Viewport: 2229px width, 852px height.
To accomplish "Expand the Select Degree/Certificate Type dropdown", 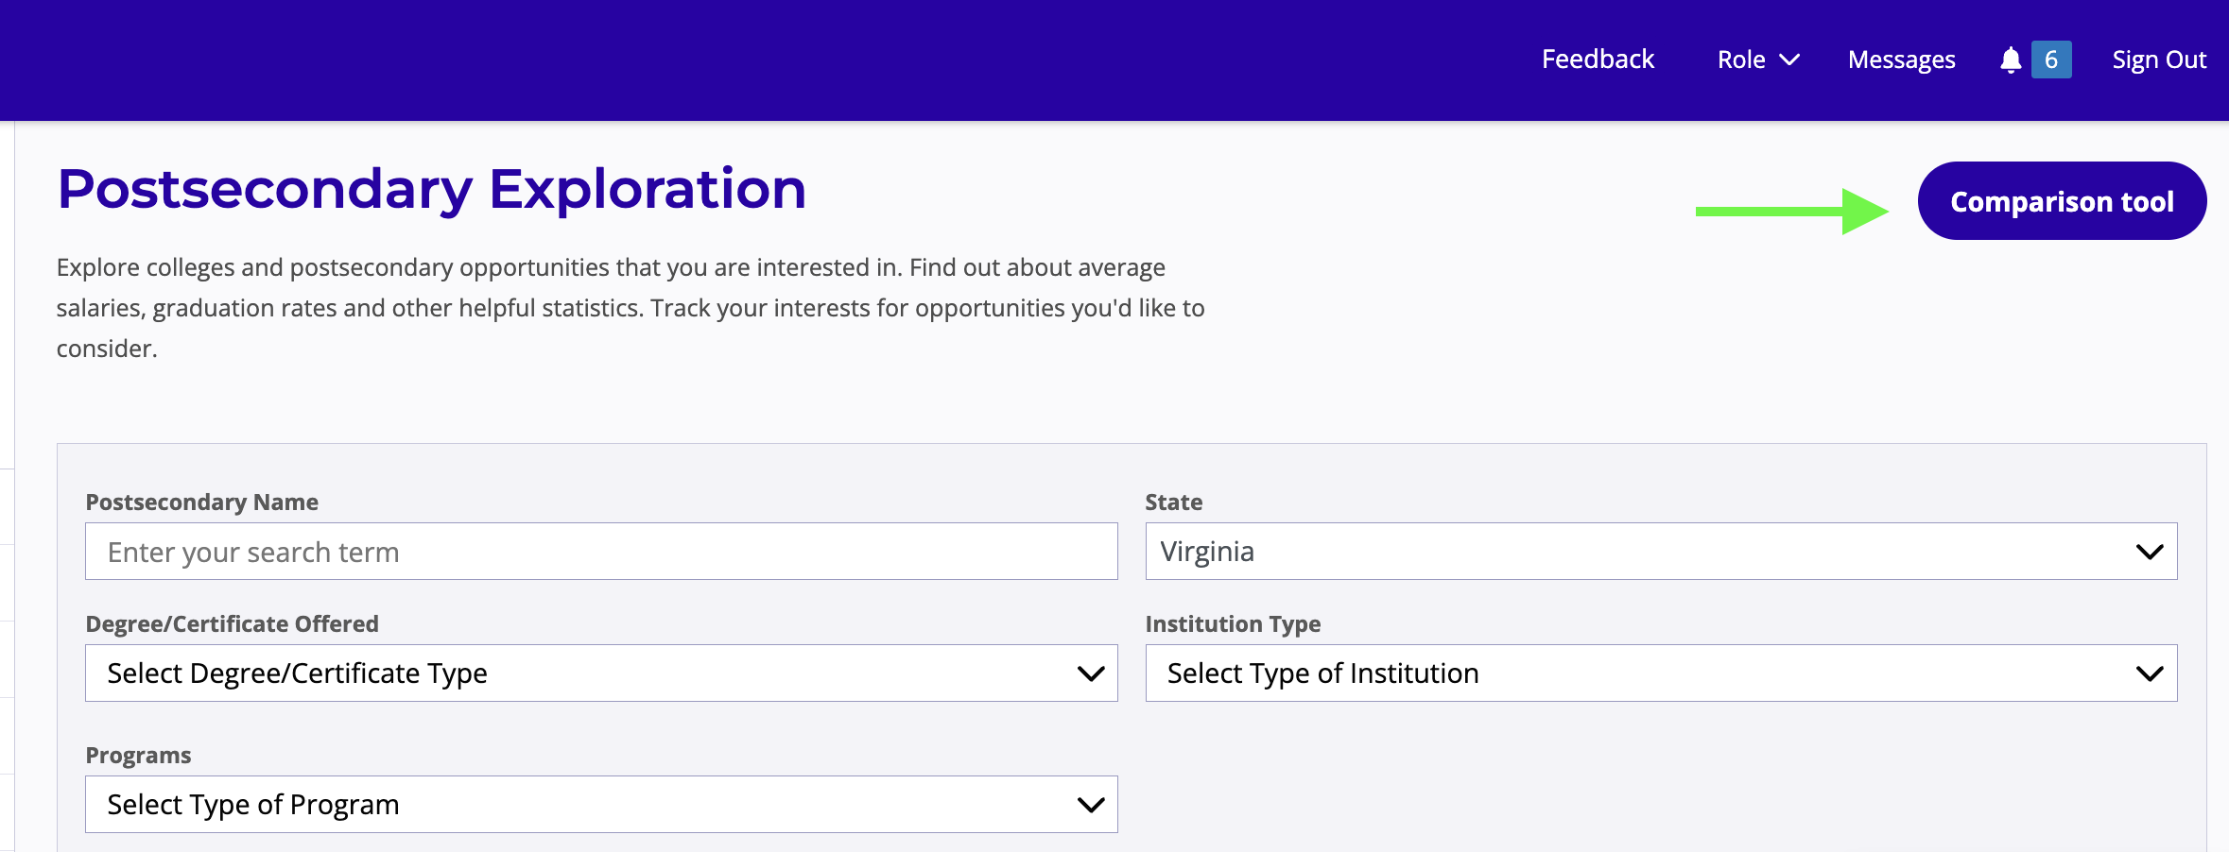I will coord(600,673).
